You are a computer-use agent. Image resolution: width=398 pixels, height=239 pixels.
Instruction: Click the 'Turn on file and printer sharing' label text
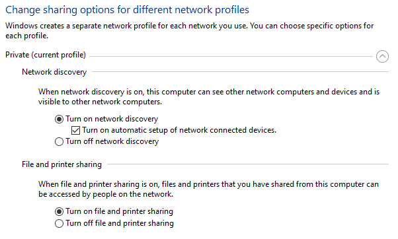pos(119,211)
